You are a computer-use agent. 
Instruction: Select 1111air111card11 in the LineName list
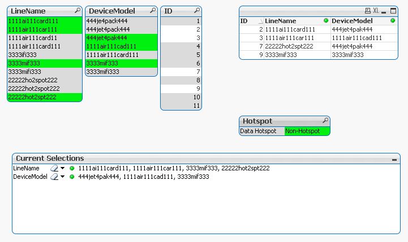coord(45,38)
